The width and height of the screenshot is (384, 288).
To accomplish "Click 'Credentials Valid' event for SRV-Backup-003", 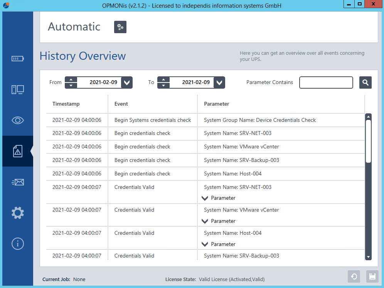I will coord(134,256).
